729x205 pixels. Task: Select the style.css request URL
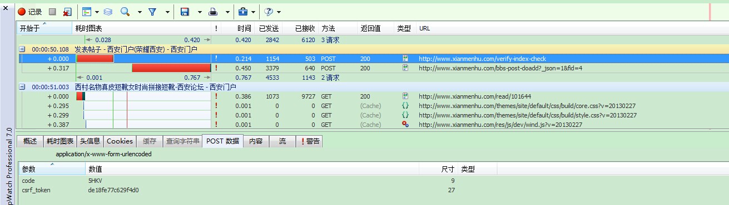(528, 115)
